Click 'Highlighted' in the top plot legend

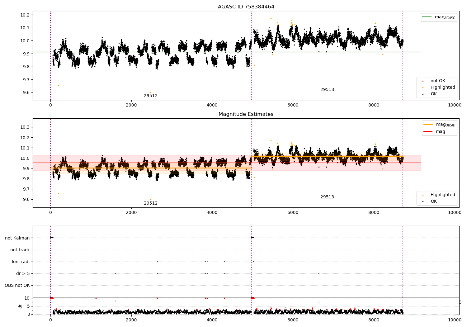(x=443, y=88)
